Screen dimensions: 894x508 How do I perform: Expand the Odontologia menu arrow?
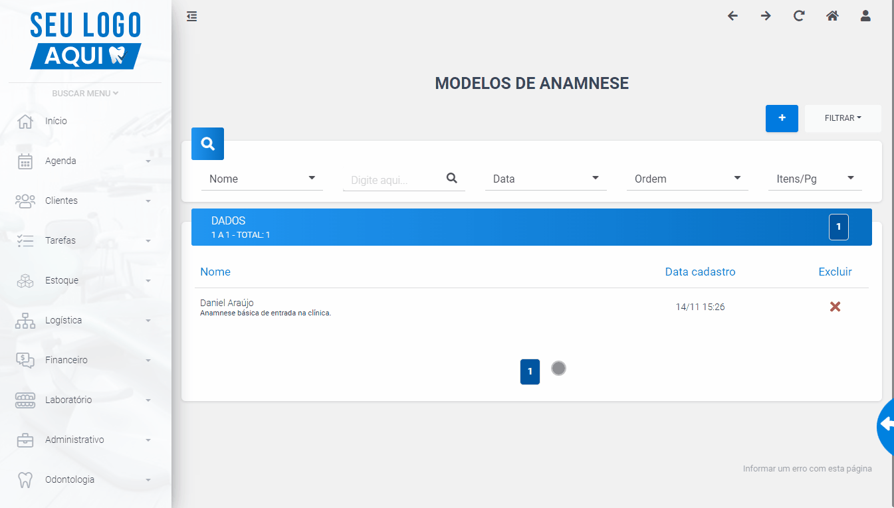(148, 480)
